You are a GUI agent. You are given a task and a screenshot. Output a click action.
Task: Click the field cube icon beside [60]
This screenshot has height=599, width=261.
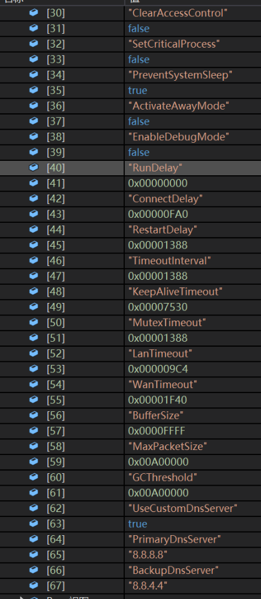(x=34, y=477)
